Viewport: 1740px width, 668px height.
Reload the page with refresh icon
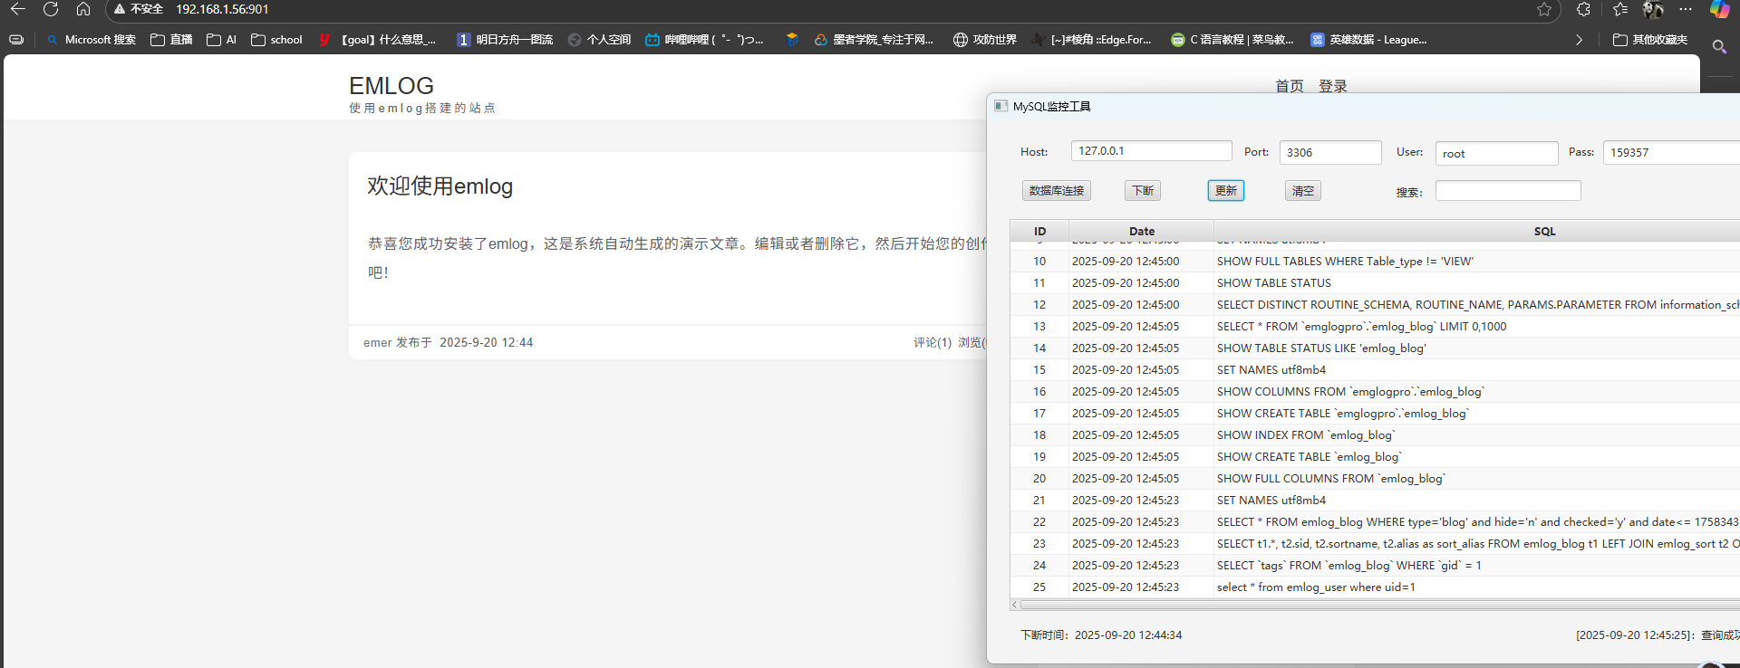click(51, 9)
